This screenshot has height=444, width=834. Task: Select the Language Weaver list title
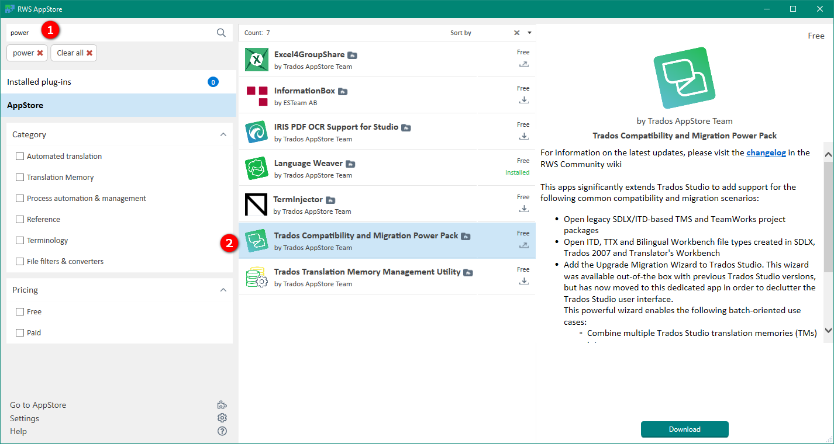tap(308, 164)
